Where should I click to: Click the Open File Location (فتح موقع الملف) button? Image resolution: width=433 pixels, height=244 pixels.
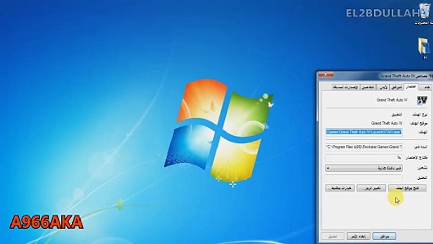[407, 188]
